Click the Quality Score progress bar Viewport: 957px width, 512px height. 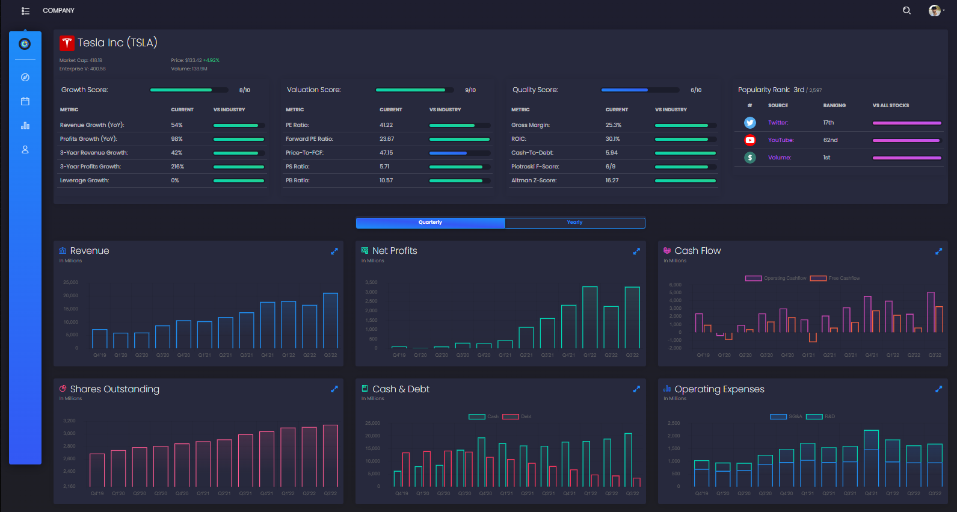(641, 90)
